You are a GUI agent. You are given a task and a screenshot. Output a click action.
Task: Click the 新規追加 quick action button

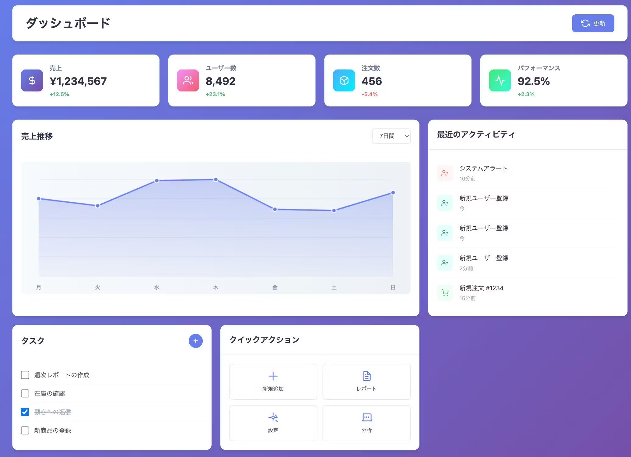[x=273, y=381]
